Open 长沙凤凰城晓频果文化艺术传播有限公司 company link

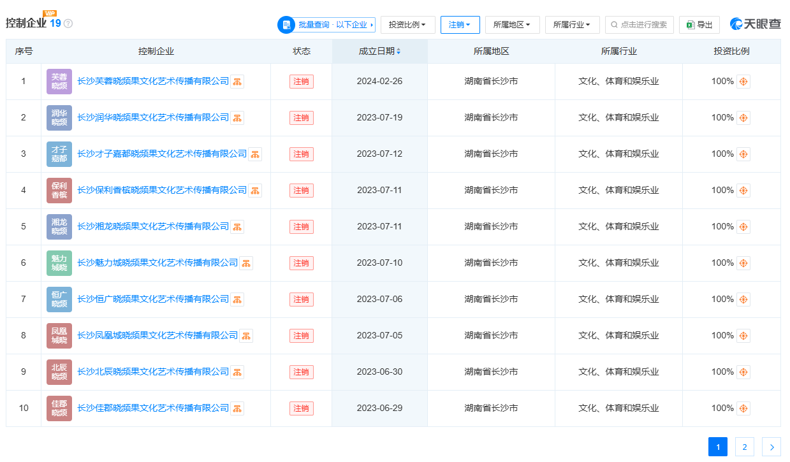pos(157,336)
